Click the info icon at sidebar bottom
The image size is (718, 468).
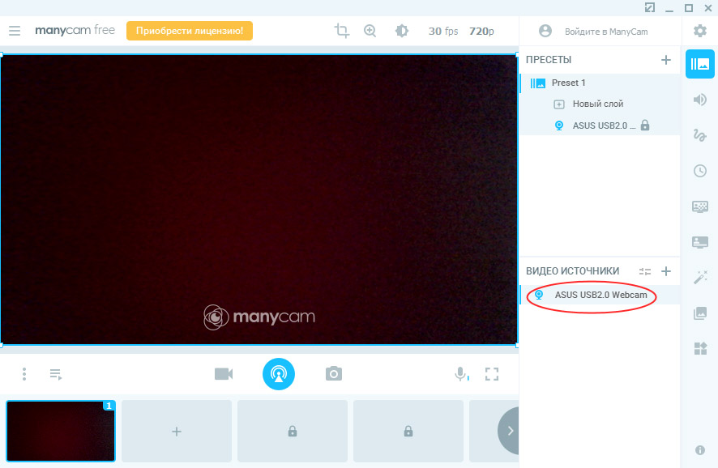(699, 450)
